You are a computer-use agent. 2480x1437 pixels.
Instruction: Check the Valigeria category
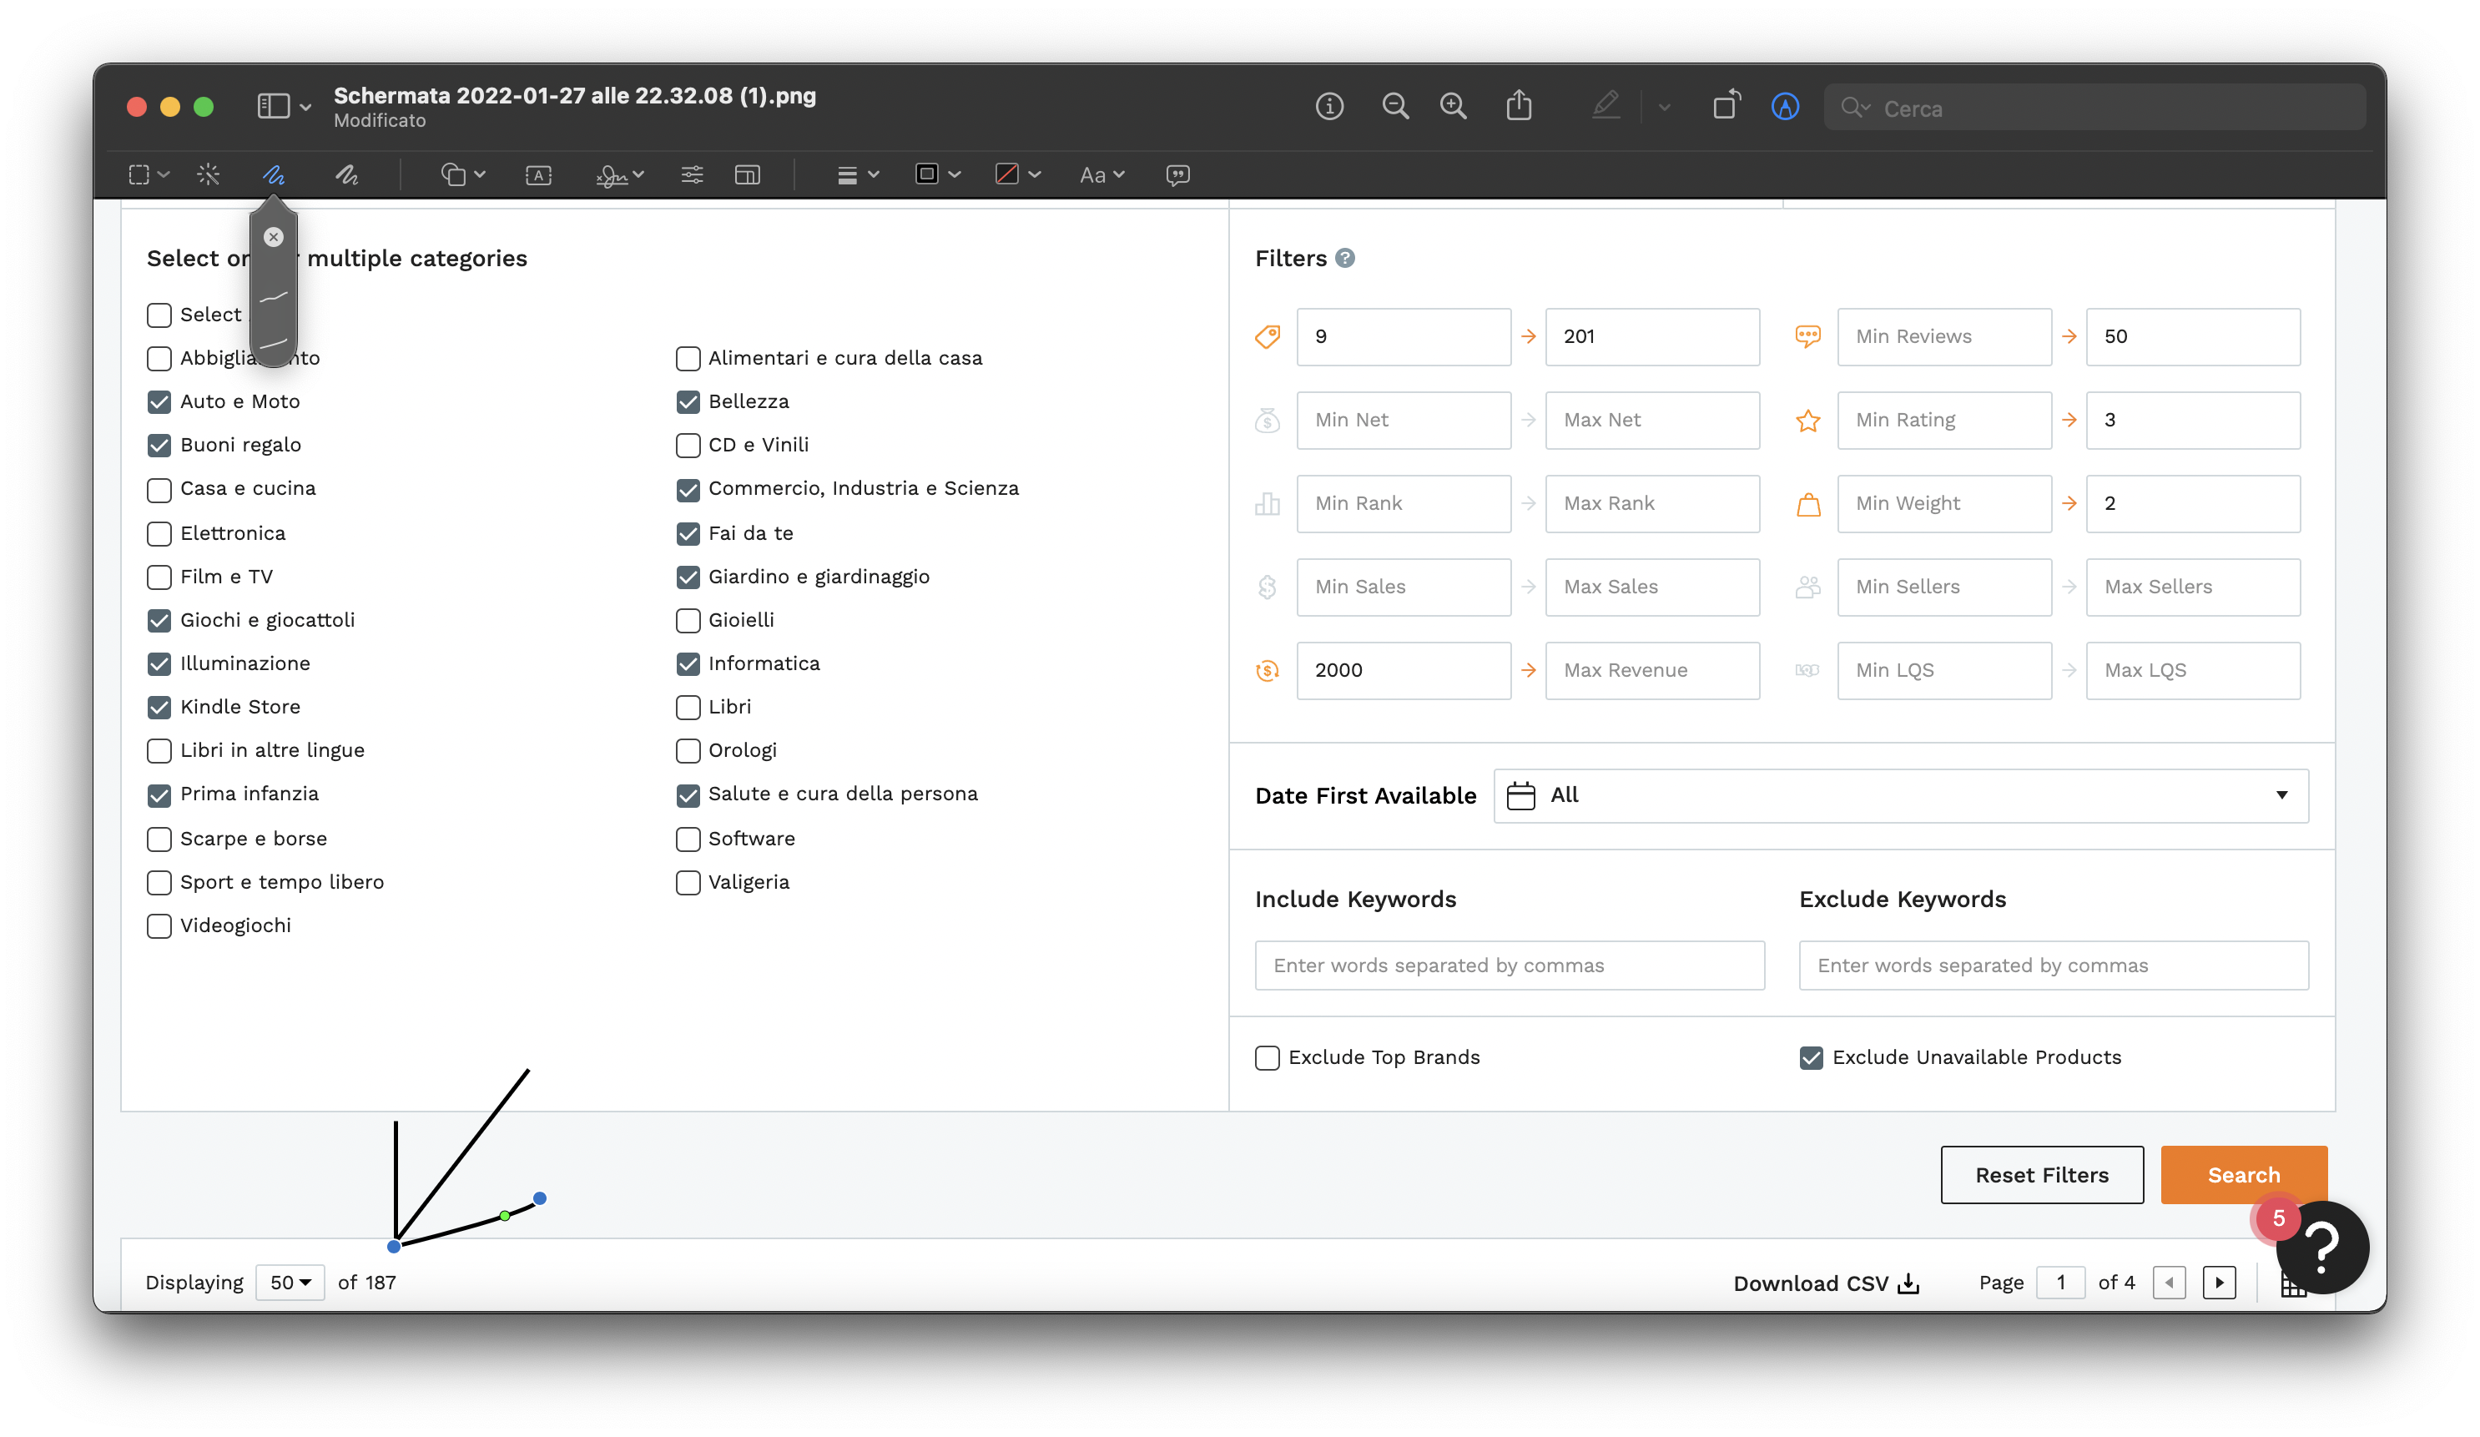pos(688,883)
